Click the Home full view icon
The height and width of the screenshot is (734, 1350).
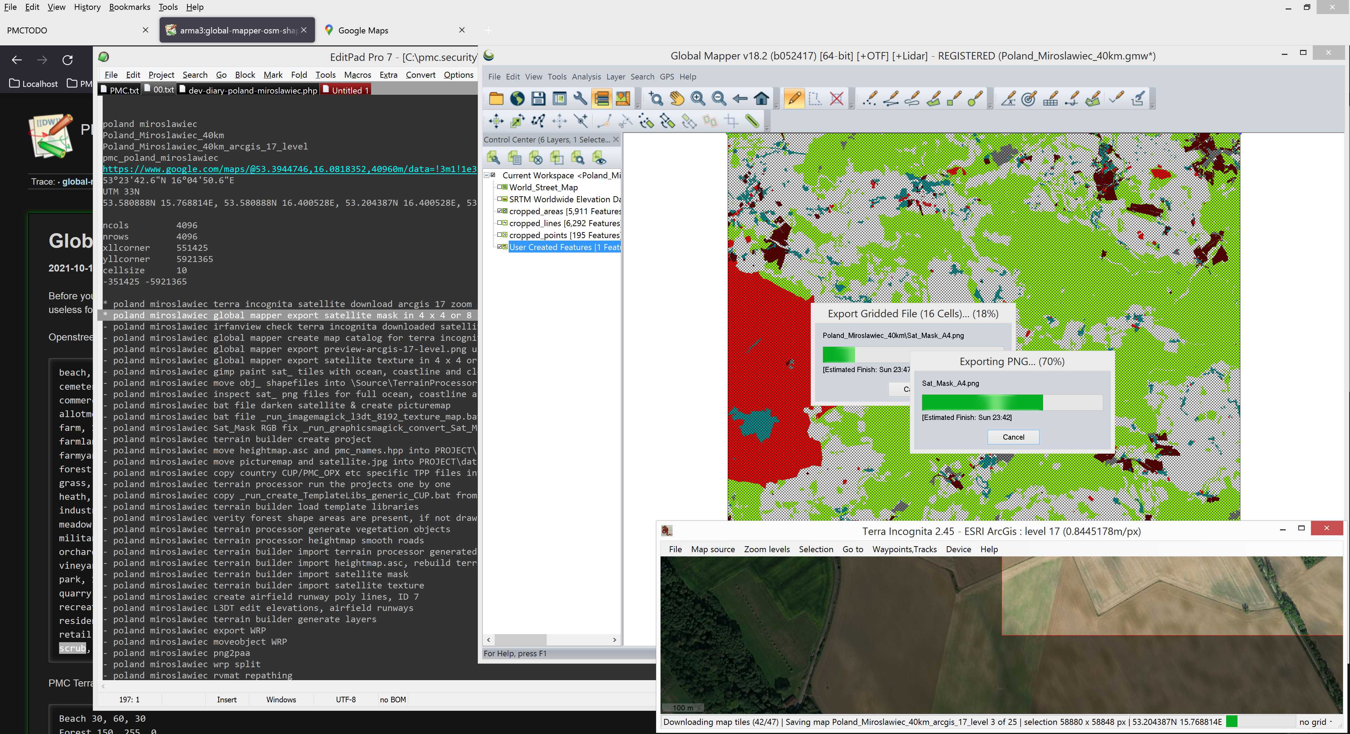pos(761,98)
